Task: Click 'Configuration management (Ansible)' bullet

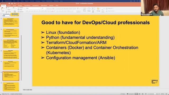Action: (81, 58)
